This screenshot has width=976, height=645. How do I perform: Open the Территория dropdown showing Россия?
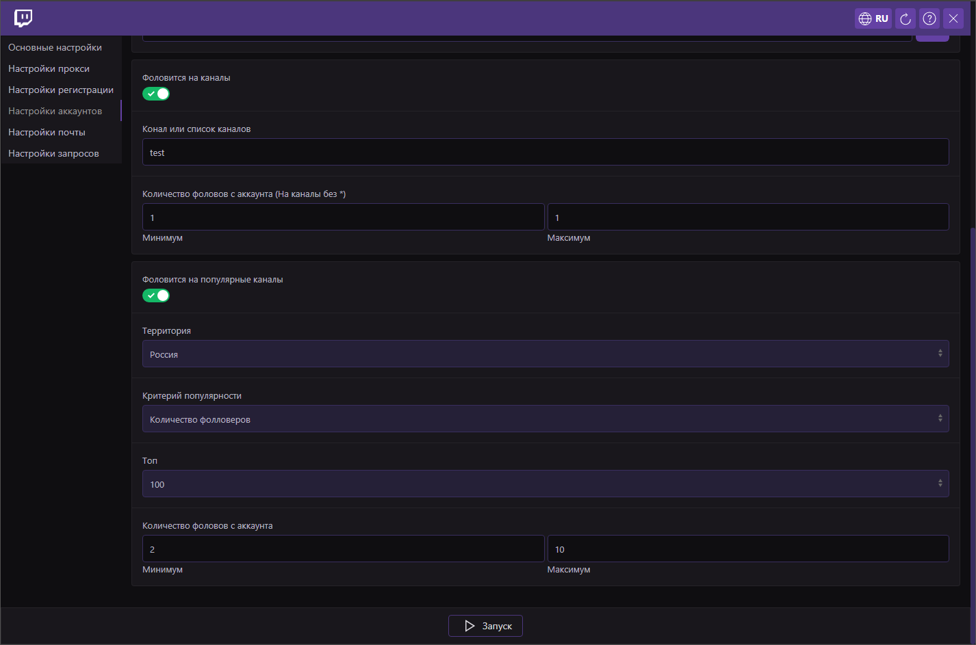pyautogui.click(x=545, y=354)
